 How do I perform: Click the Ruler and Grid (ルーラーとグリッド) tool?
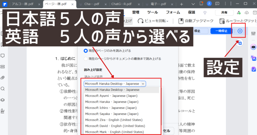(x=238, y=21)
